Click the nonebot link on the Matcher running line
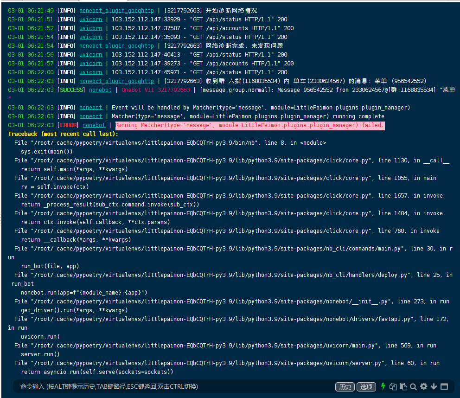Screen dimensions: 460x398 tap(90, 116)
